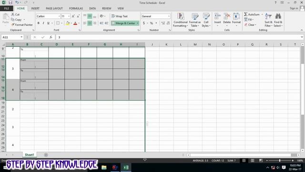Increase font size with the A icon
Viewport: 305px width, 172px height.
[x=73, y=16]
